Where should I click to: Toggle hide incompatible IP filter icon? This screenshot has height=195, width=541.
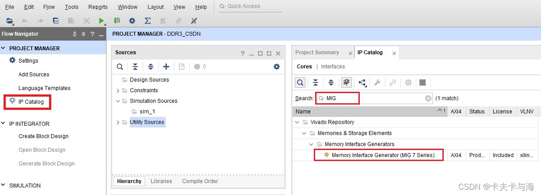click(346, 82)
